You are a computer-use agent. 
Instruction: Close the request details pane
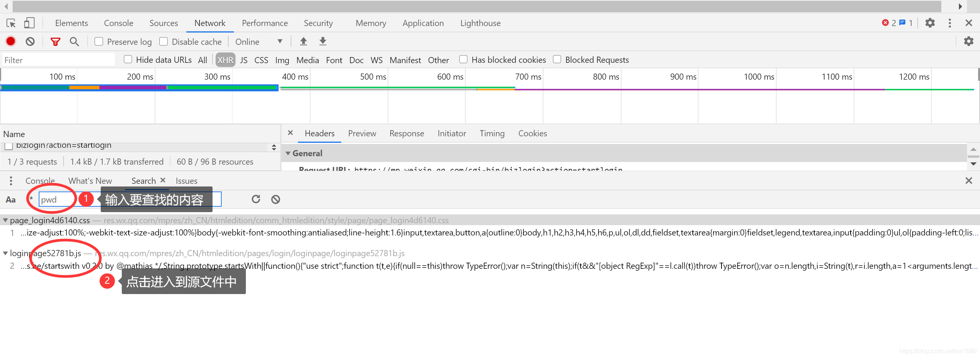point(290,133)
